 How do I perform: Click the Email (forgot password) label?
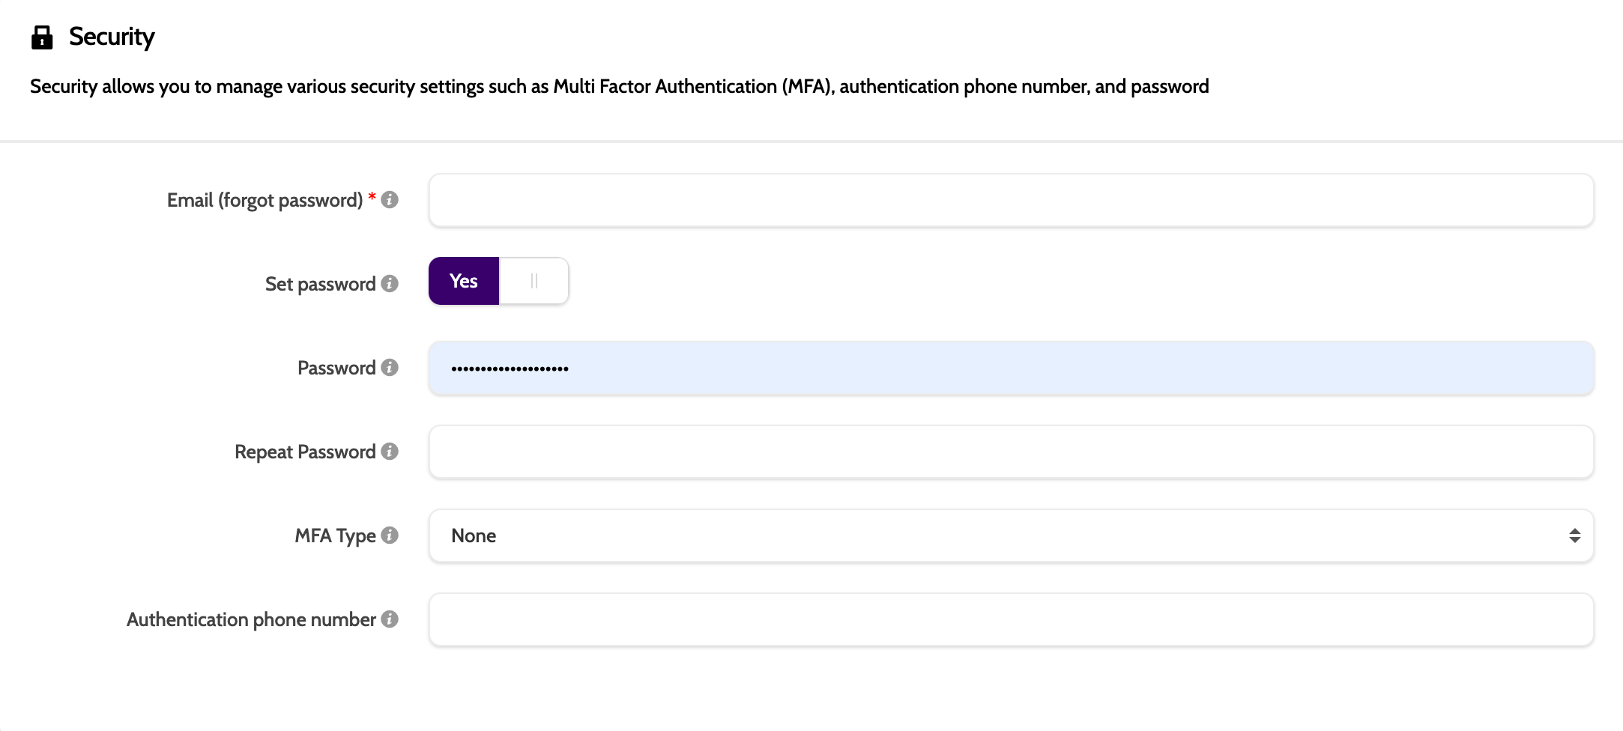tap(265, 200)
